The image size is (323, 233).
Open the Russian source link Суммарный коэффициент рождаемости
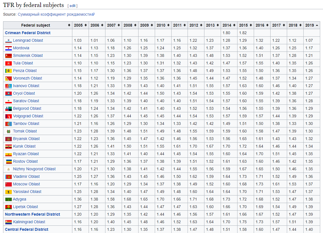point(56,14)
